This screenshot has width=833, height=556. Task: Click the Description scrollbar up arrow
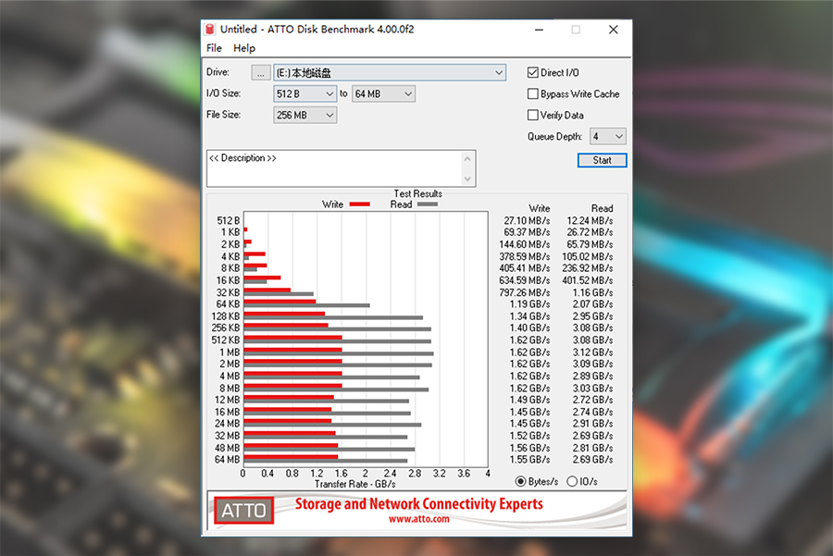coord(467,159)
